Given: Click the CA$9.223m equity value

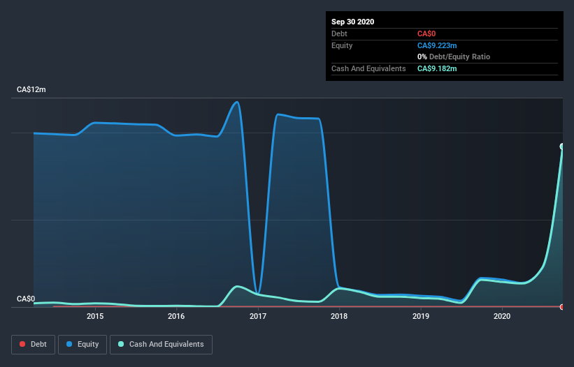Looking at the screenshot, I should (437, 45).
